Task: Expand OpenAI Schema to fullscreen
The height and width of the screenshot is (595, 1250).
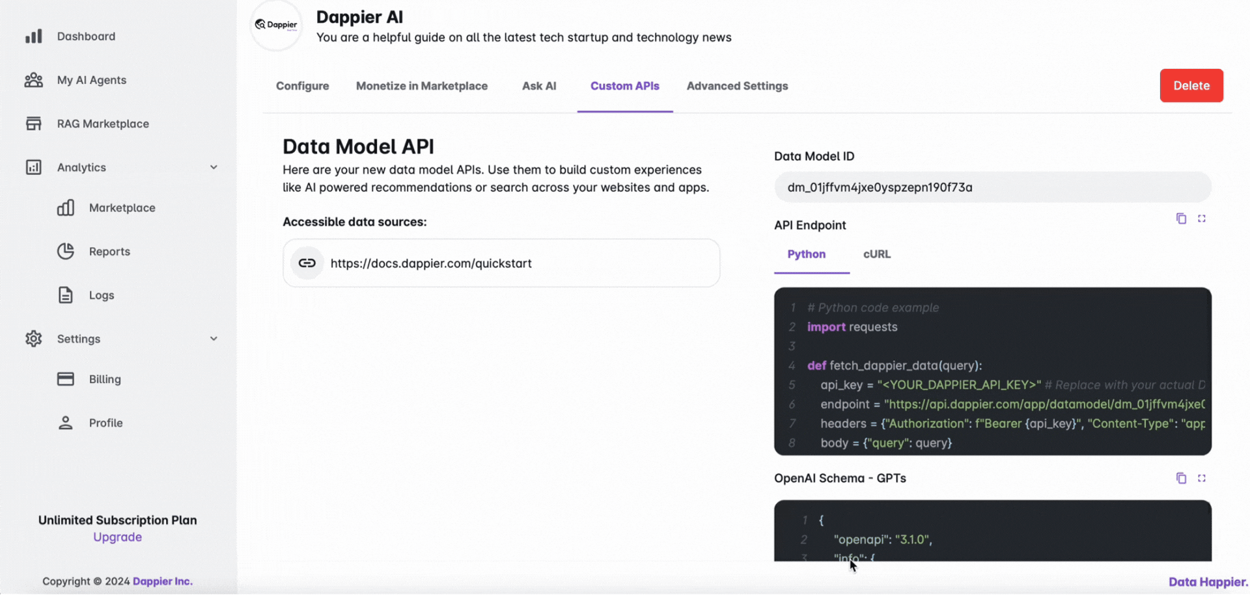Action: 1202,478
